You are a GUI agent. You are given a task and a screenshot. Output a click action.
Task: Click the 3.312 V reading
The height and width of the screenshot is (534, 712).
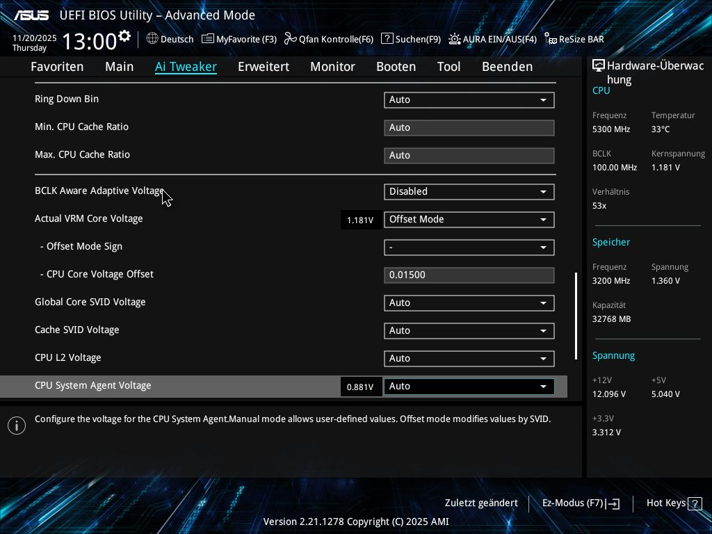click(606, 432)
